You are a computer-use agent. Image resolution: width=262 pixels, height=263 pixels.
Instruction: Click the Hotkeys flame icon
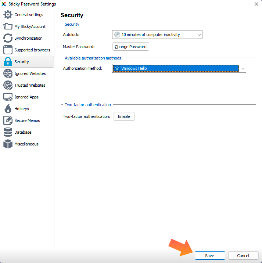[8, 108]
